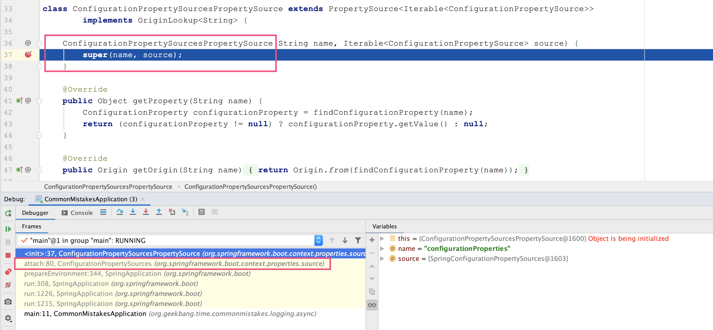713x330 pixels.
Task: Resume program with green play icon
Action: pos(8,229)
